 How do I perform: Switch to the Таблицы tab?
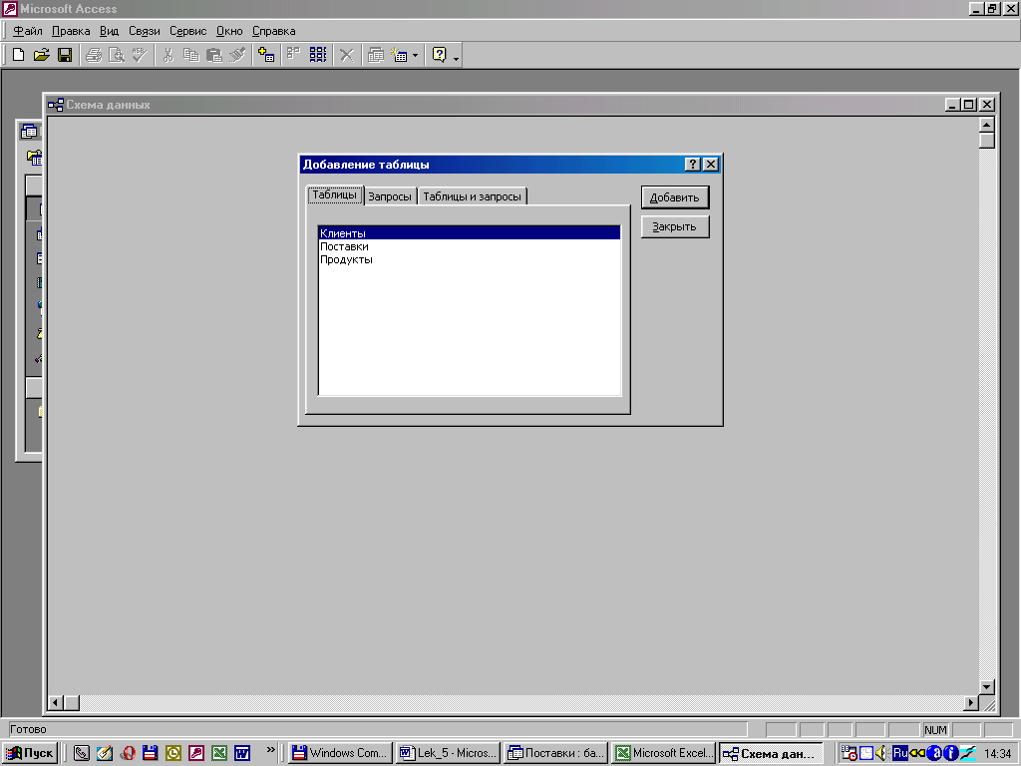pos(335,194)
